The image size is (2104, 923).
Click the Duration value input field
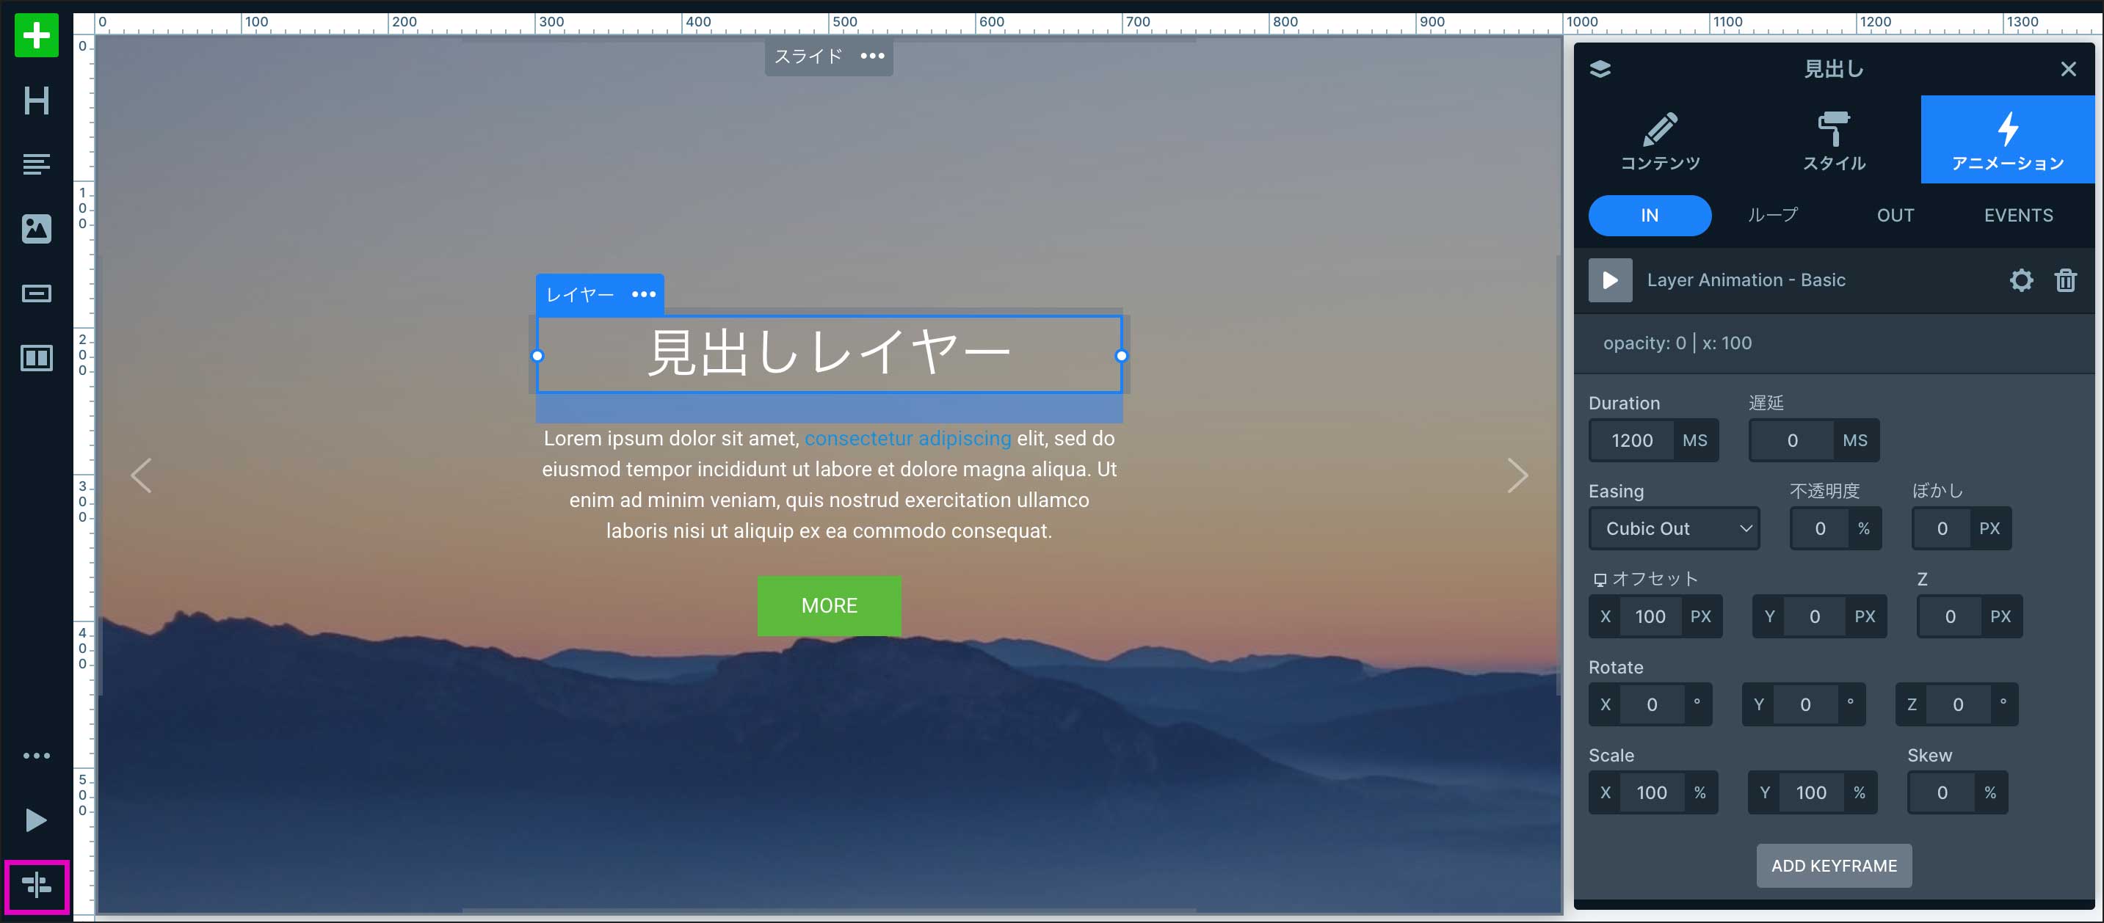pyautogui.click(x=1632, y=441)
